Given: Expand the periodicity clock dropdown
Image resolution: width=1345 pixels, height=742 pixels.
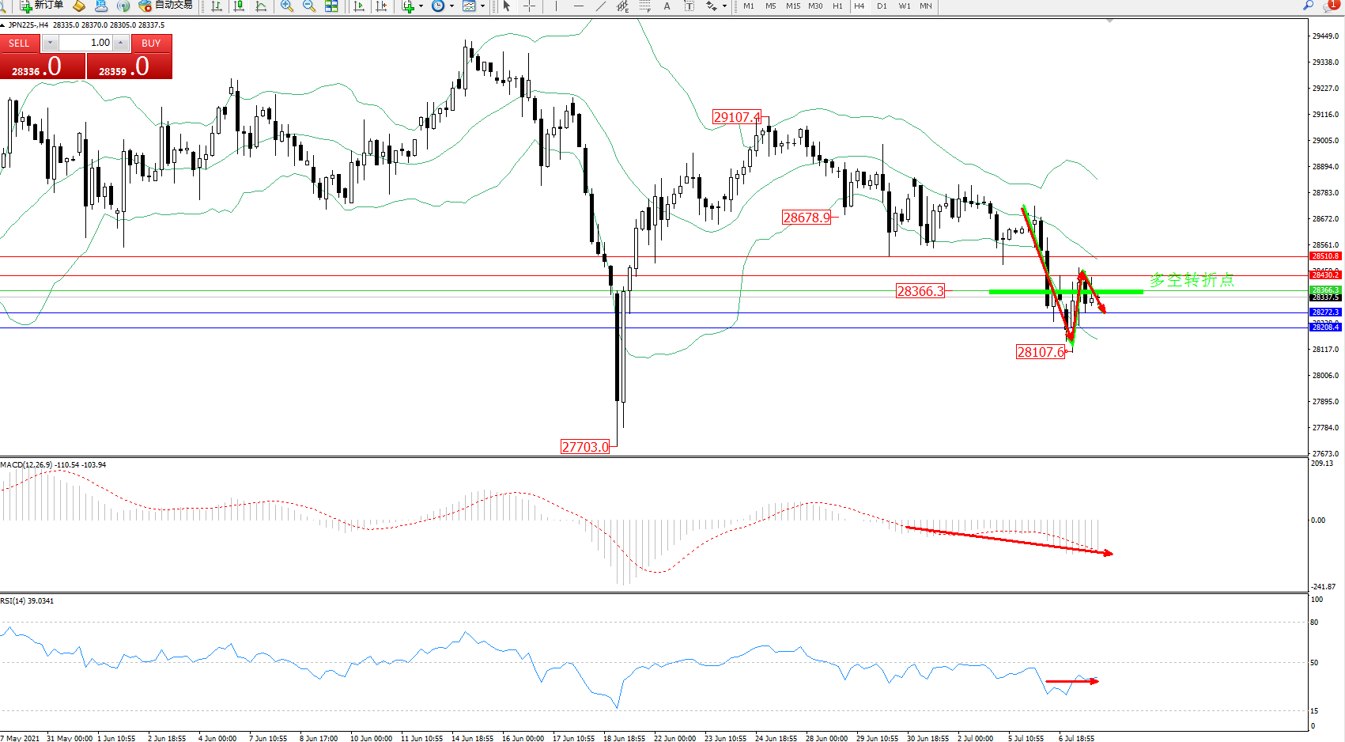Looking at the screenshot, I should [451, 6].
